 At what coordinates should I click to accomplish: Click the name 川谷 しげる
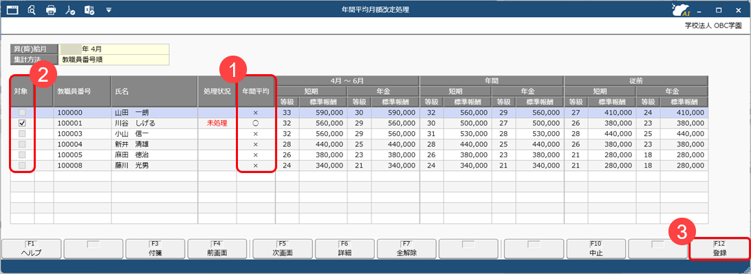(135, 124)
